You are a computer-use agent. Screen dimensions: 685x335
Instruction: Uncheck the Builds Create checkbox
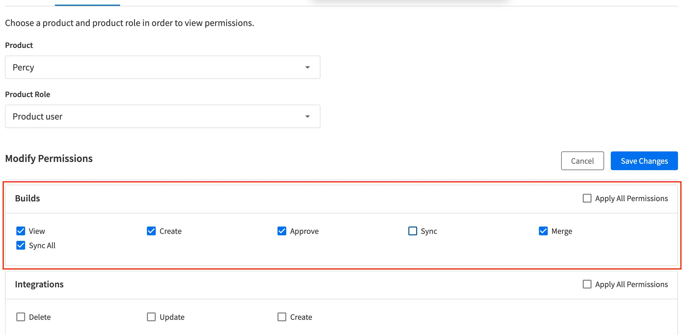point(151,231)
